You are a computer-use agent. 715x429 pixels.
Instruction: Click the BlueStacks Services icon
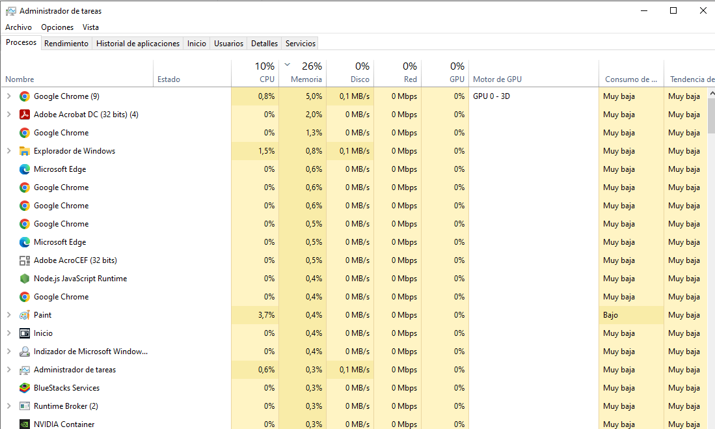pos(25,389)
